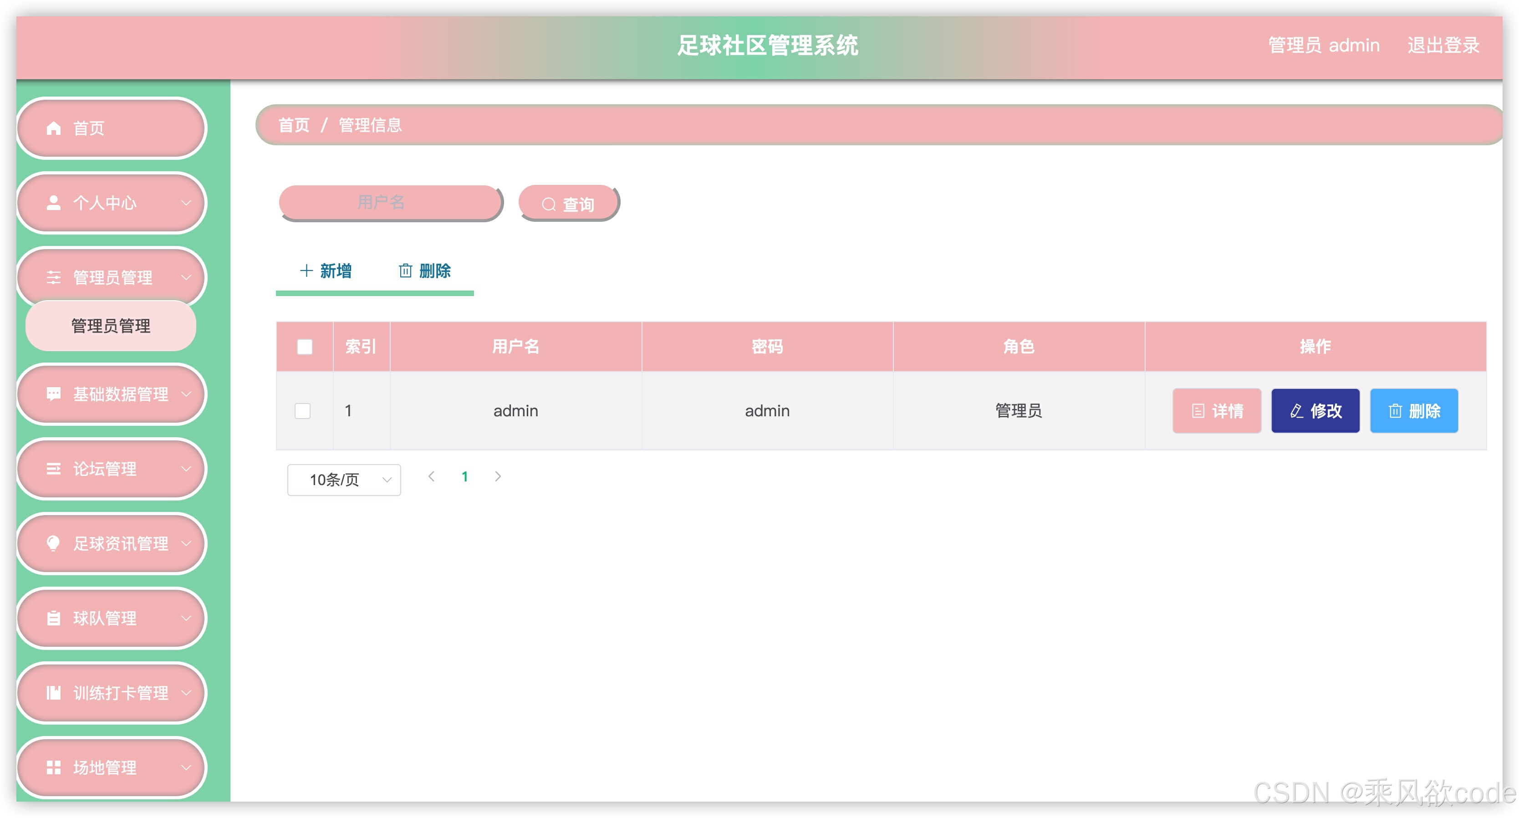Expand the 足球资讯管理 menu
The width and height of the screenshot is (1519, 818).
[188, 544]
